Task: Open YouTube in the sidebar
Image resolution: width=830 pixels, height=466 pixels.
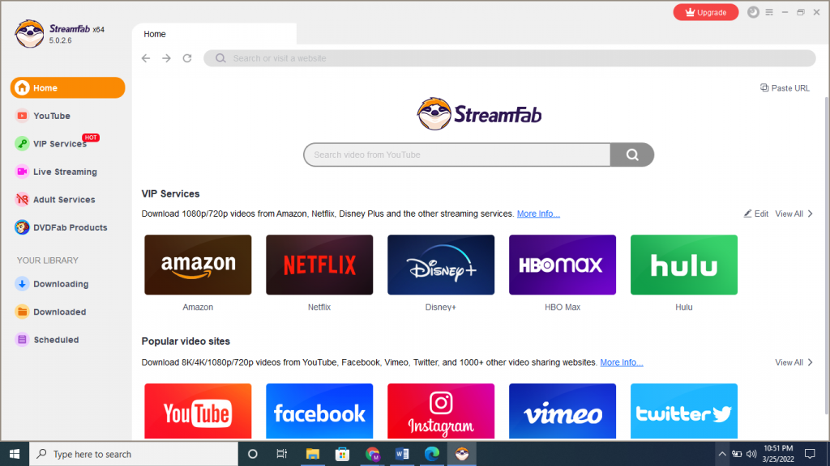Action: (51, 116)
